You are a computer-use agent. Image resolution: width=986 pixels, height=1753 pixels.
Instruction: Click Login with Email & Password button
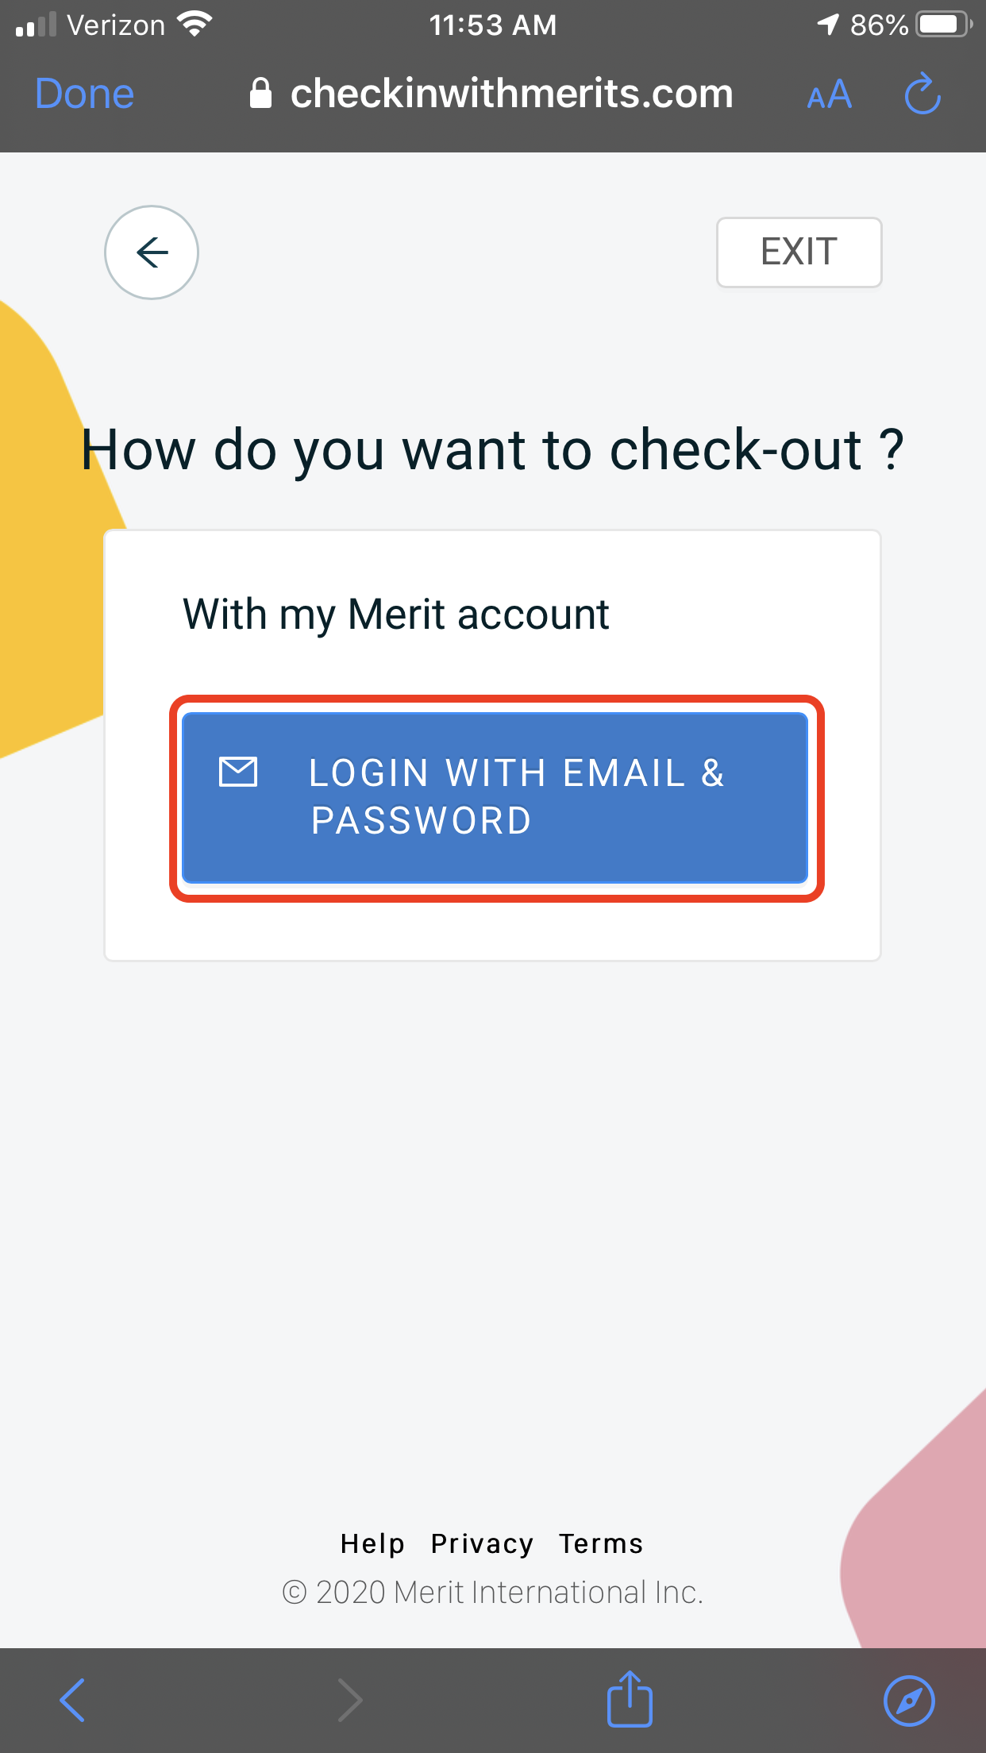495,797
